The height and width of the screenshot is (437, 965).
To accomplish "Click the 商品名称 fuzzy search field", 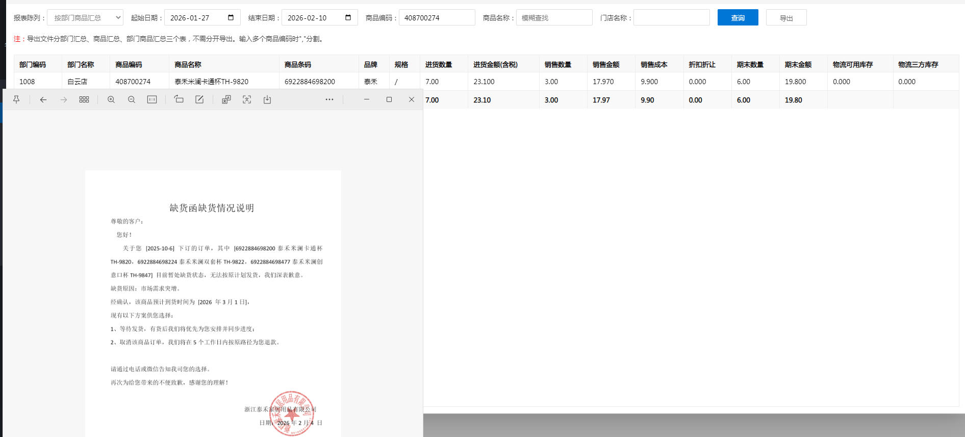I will (x=554, y=18).
